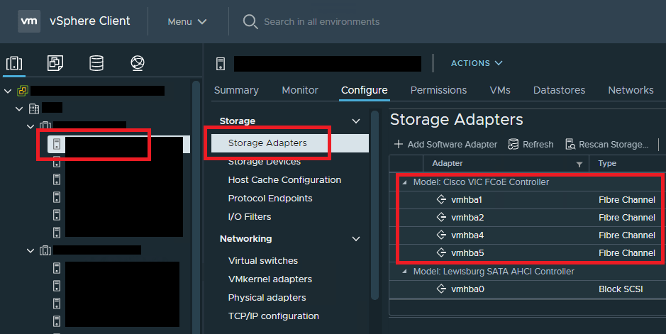
Task: Collapse the Storage section chevron
Action: coord(356,121)
